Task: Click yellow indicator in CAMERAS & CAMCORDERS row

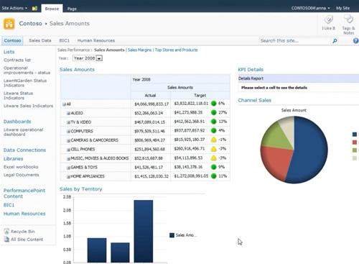Action: [x=214, y=140]
